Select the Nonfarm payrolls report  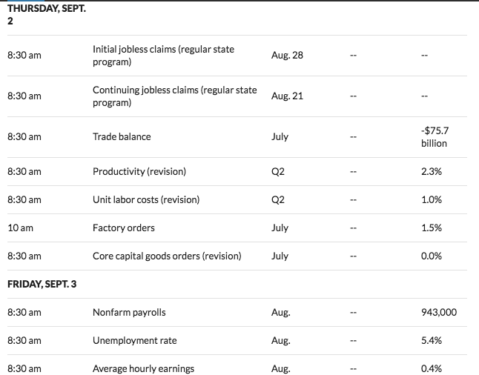[x=129, y=312]
